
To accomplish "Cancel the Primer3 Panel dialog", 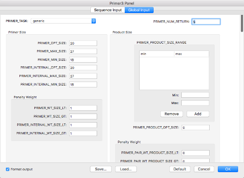I will point(204,169).
